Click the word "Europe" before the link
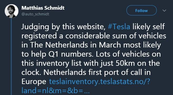This screenshot has width=173, height=95. tap(34, 82)
